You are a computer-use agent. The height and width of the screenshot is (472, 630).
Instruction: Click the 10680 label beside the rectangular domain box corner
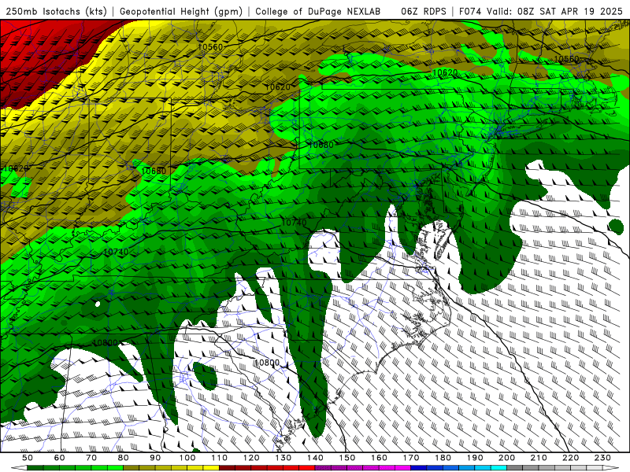(321, 145)
